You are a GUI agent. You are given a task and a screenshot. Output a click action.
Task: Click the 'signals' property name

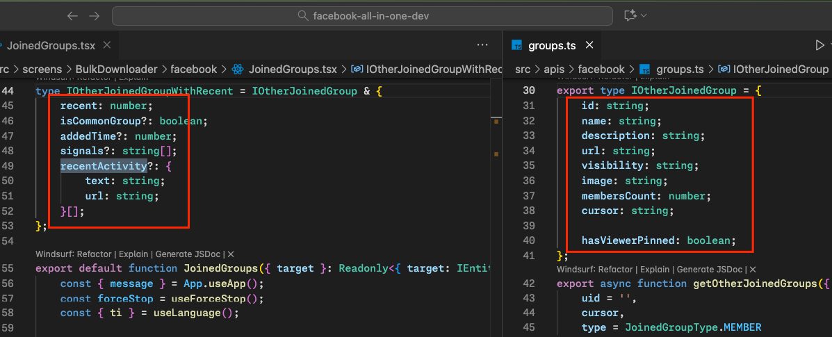[82, 151]
